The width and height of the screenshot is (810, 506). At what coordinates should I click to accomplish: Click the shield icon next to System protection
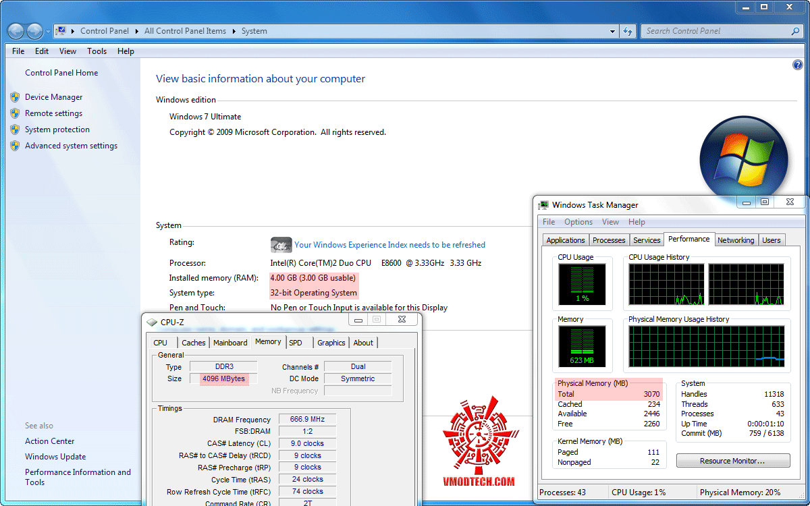point(15,130)
